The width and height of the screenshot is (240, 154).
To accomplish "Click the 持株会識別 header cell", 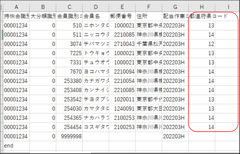I will click(16, 16).
